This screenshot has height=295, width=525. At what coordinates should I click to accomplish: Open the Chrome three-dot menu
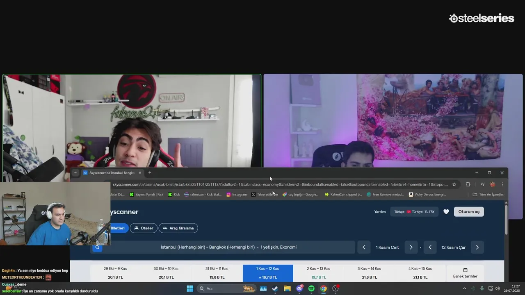coord(502,184)
